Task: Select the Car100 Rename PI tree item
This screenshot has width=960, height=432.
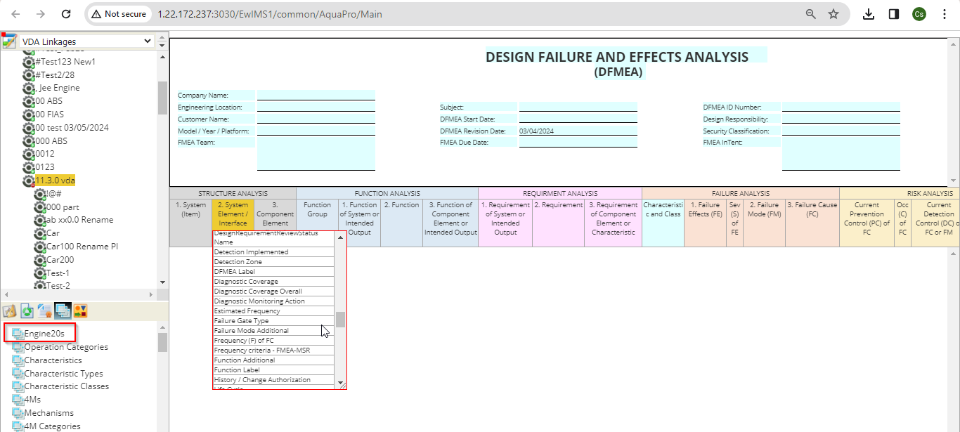Action: [x=82, y=247]
